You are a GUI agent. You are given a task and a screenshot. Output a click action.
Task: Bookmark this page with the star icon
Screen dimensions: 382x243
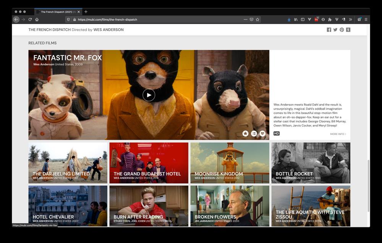(257, 19)
